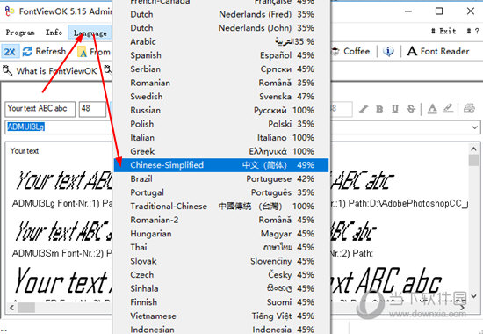Pick Thai language entry
Screen dimensions: 483x334
[x=221, y=247]
